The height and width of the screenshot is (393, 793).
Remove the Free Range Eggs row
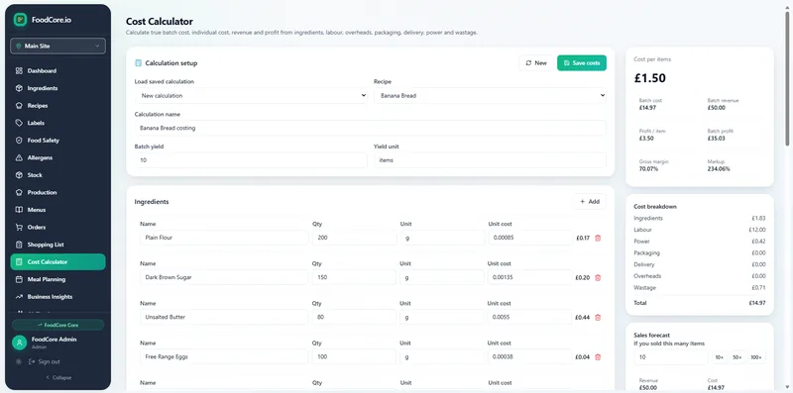coord(598,356)
